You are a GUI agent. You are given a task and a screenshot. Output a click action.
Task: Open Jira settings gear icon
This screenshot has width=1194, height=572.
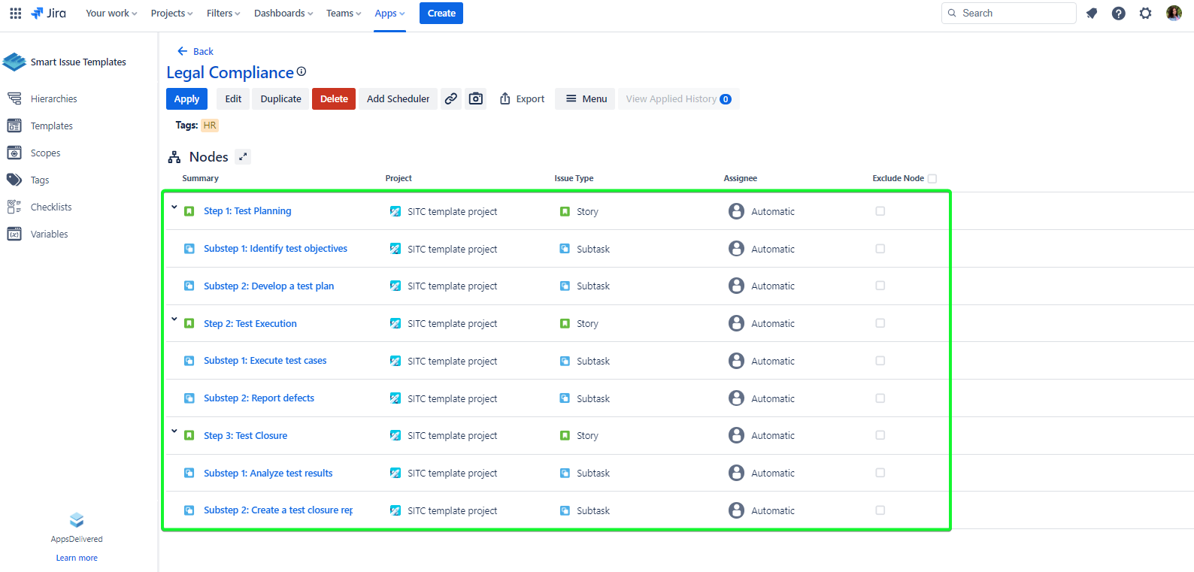coord(1145,14)
